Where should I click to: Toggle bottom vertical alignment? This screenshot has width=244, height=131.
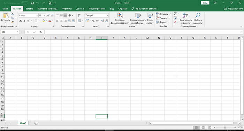tap(66, 15)
